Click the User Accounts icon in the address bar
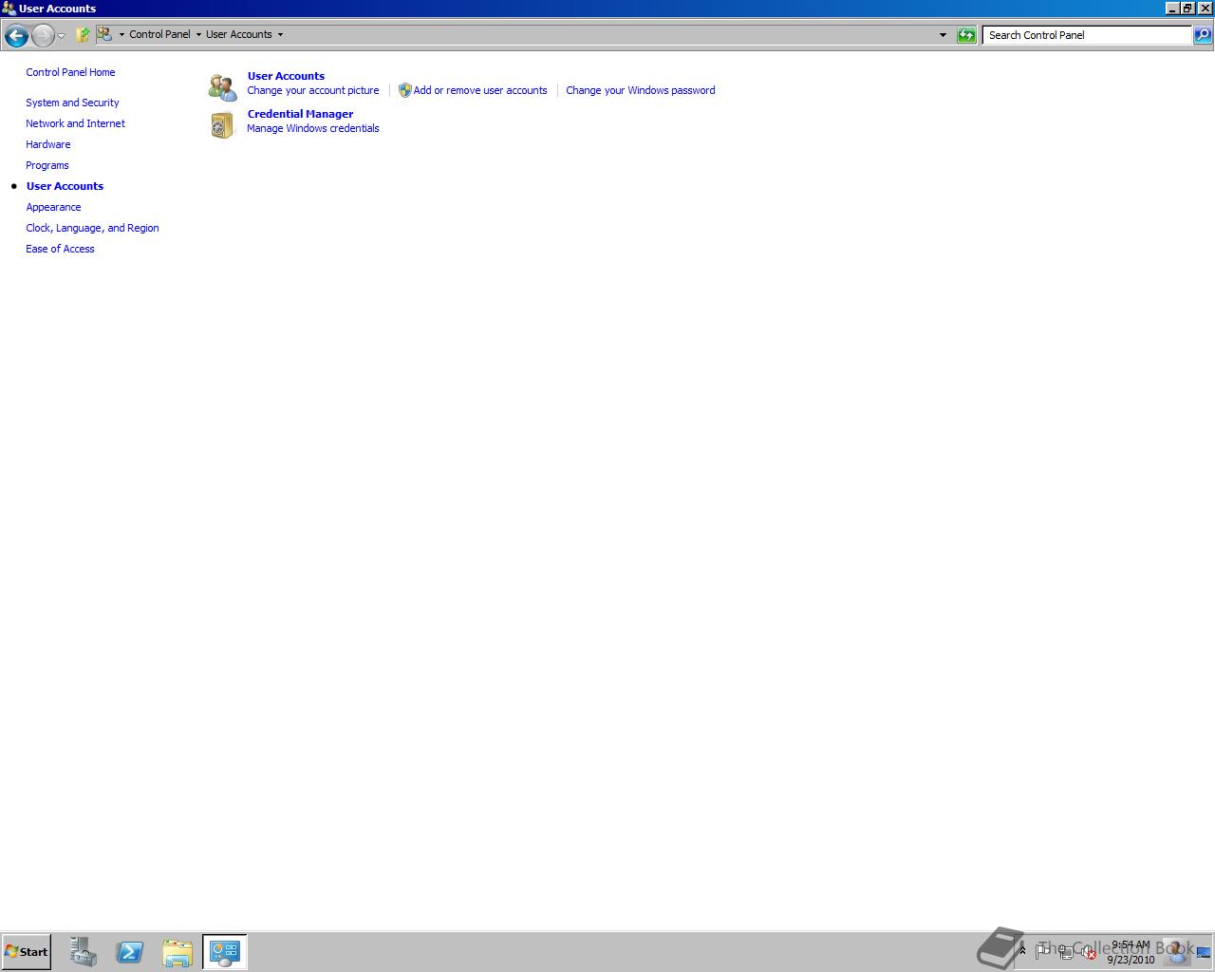1215x972 pixels. point(104,34)
